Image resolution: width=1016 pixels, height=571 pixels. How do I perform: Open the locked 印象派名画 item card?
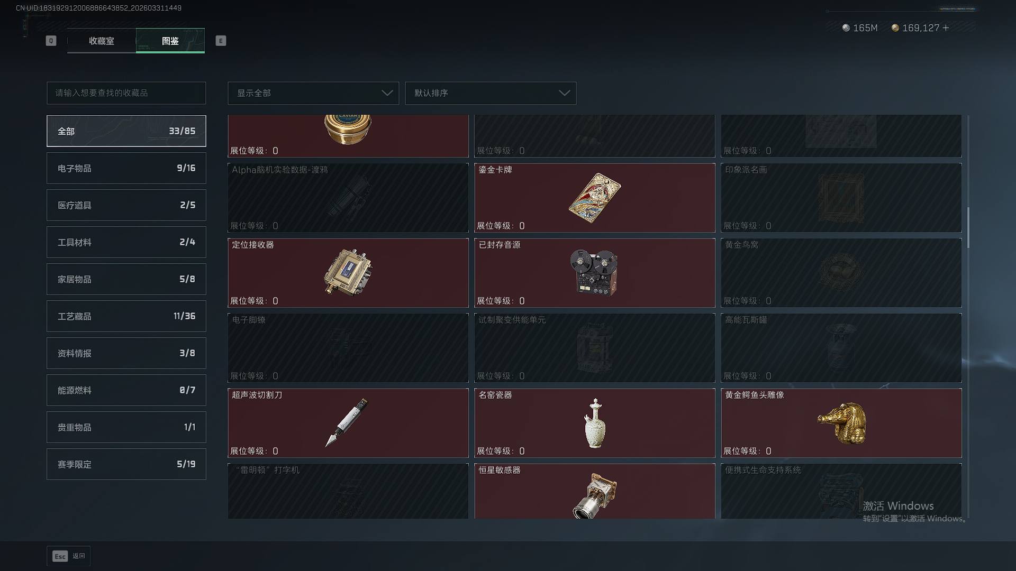[841, 198]
